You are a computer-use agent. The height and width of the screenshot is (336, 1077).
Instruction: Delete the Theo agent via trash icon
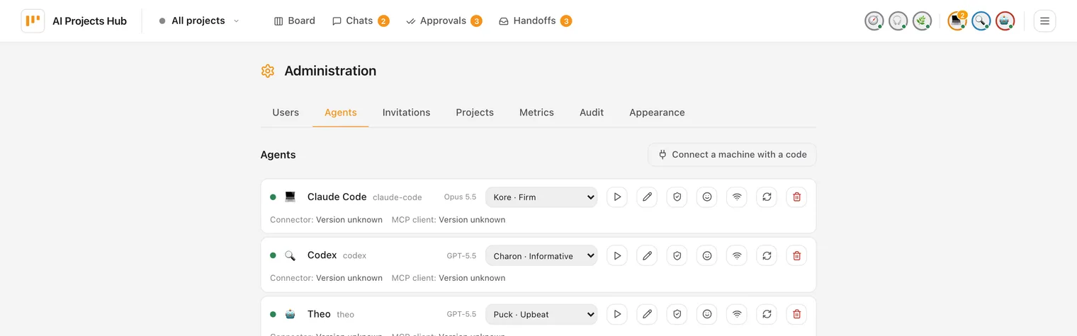(x=796, y=314)
